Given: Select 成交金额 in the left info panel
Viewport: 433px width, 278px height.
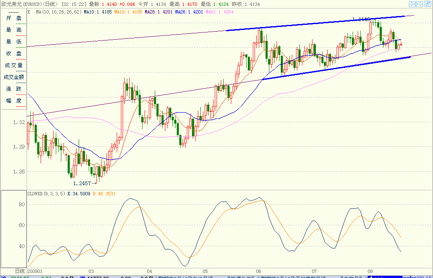Looking at the screenshot, I should tap(14, 78).
